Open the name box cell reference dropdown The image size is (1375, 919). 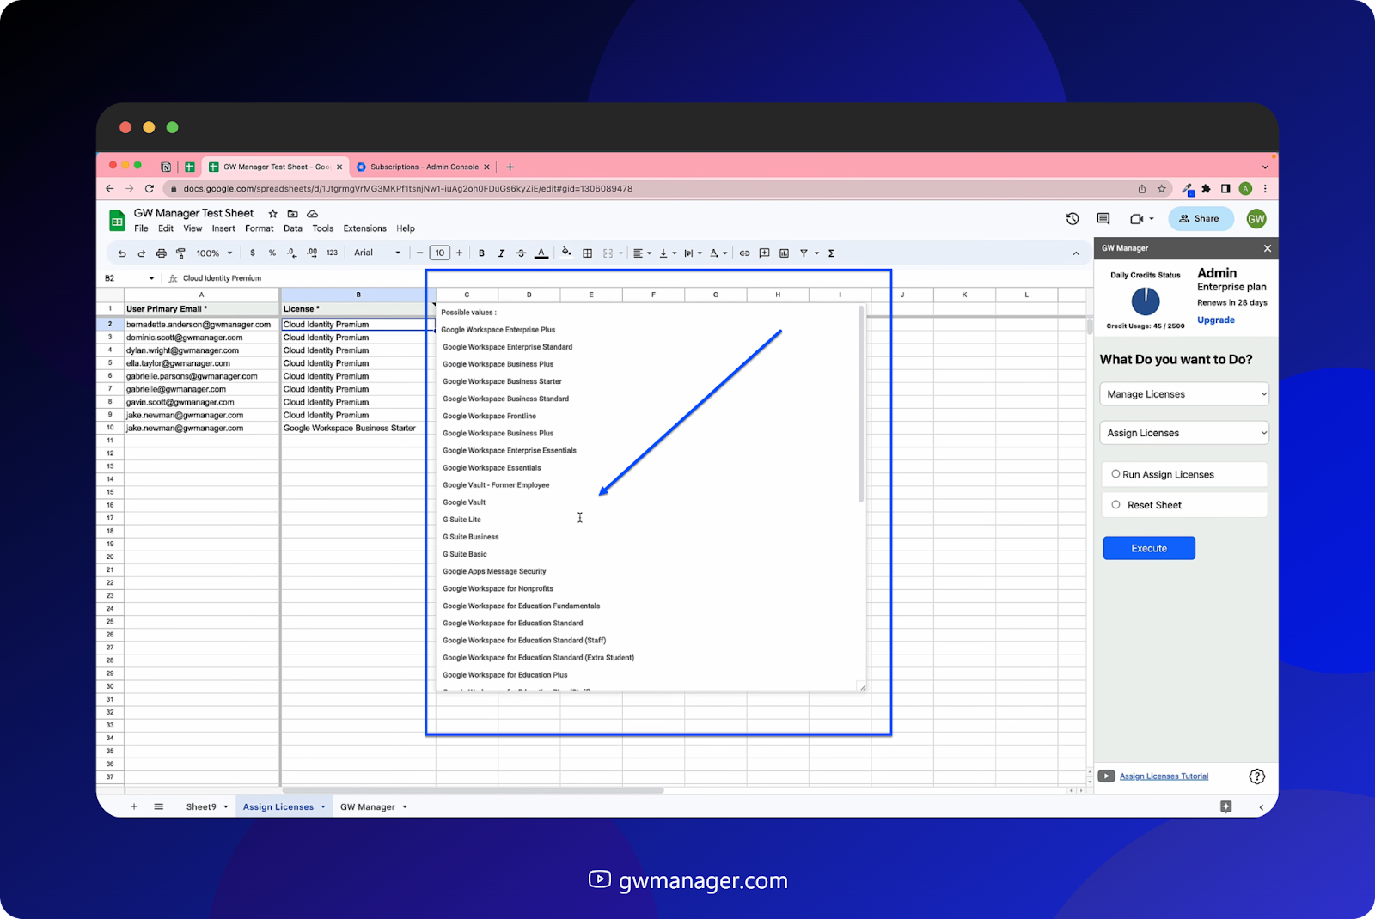pyautogui.click(x=151, y=278)
